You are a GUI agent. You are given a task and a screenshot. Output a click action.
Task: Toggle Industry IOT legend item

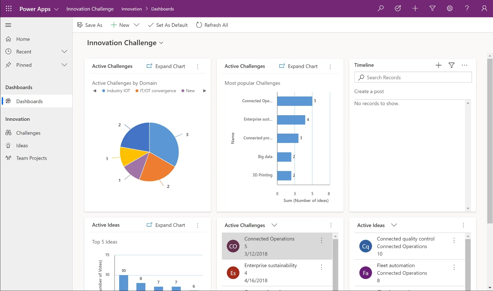(116, 91)
